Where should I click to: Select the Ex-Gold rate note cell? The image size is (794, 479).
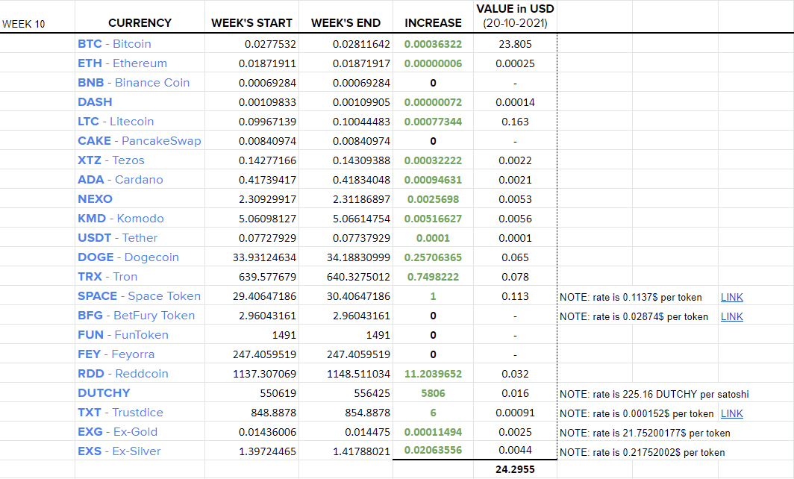tap(645, 433)
